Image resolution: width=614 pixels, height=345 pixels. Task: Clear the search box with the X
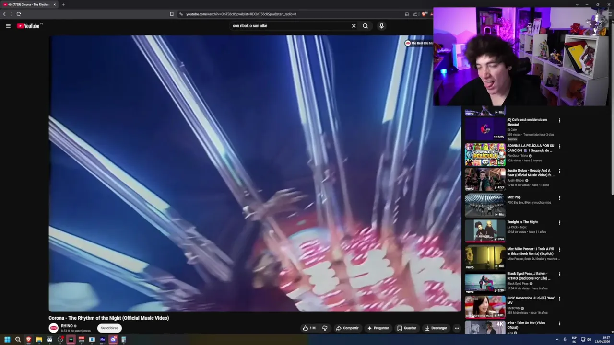point(354,26)
